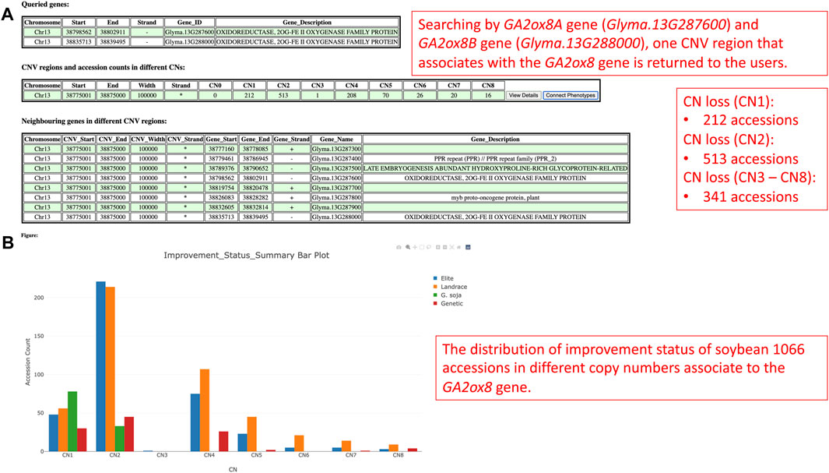Click the CN3 label on the x-axis
The image size is (829, 473).
click(162, 456)
